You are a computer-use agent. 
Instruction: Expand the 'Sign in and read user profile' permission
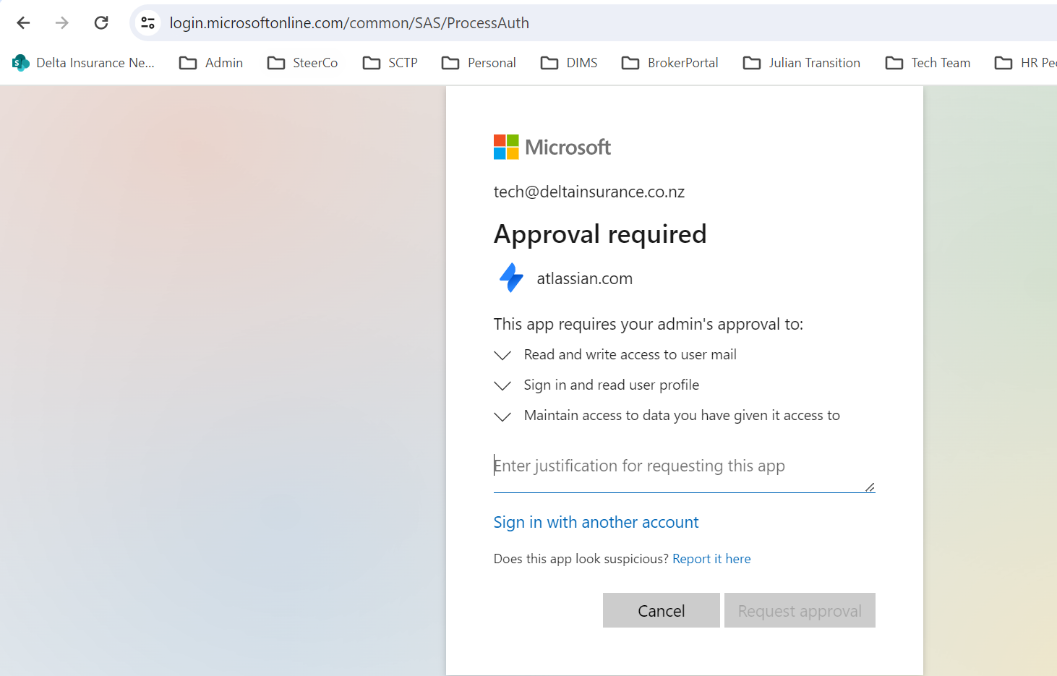pos(502,385)
